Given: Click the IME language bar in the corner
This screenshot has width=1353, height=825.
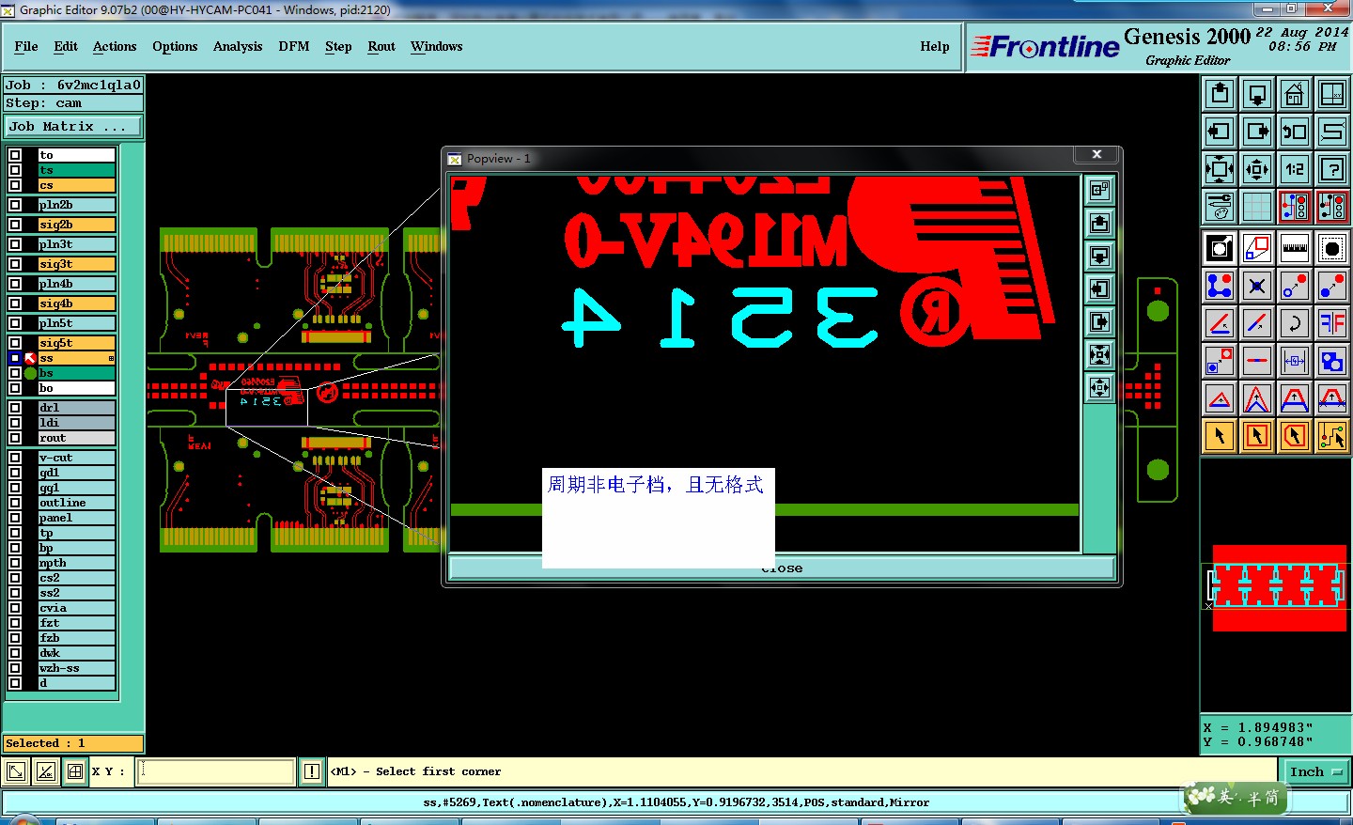Looking at the screenshot, I should pyautogui.click(x=1236, y=798).
